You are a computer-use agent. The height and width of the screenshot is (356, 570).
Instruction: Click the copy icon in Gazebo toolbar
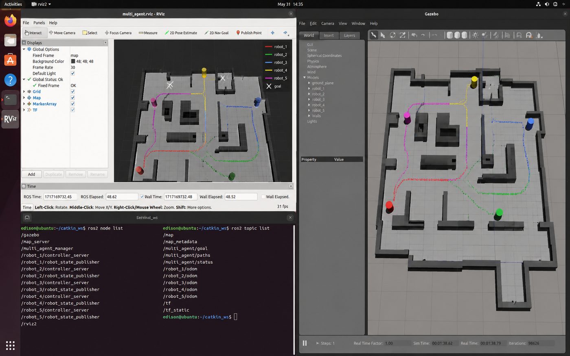click(507, 35)
